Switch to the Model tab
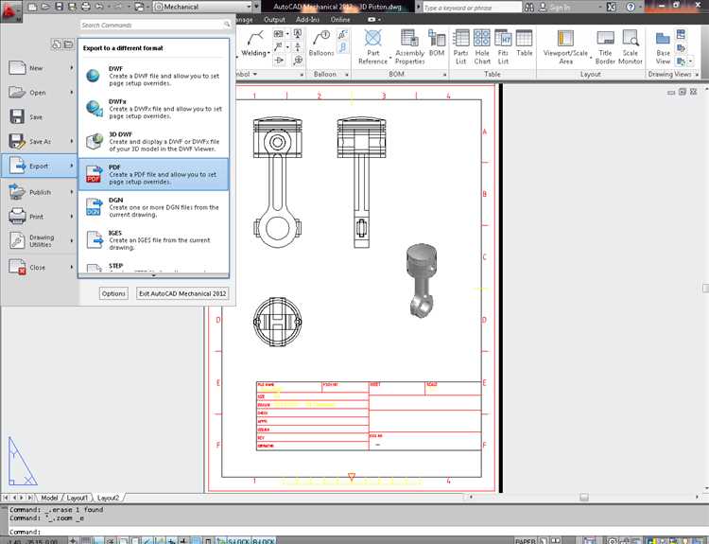The width and height of the screenshot is (709, 544). 49,498
